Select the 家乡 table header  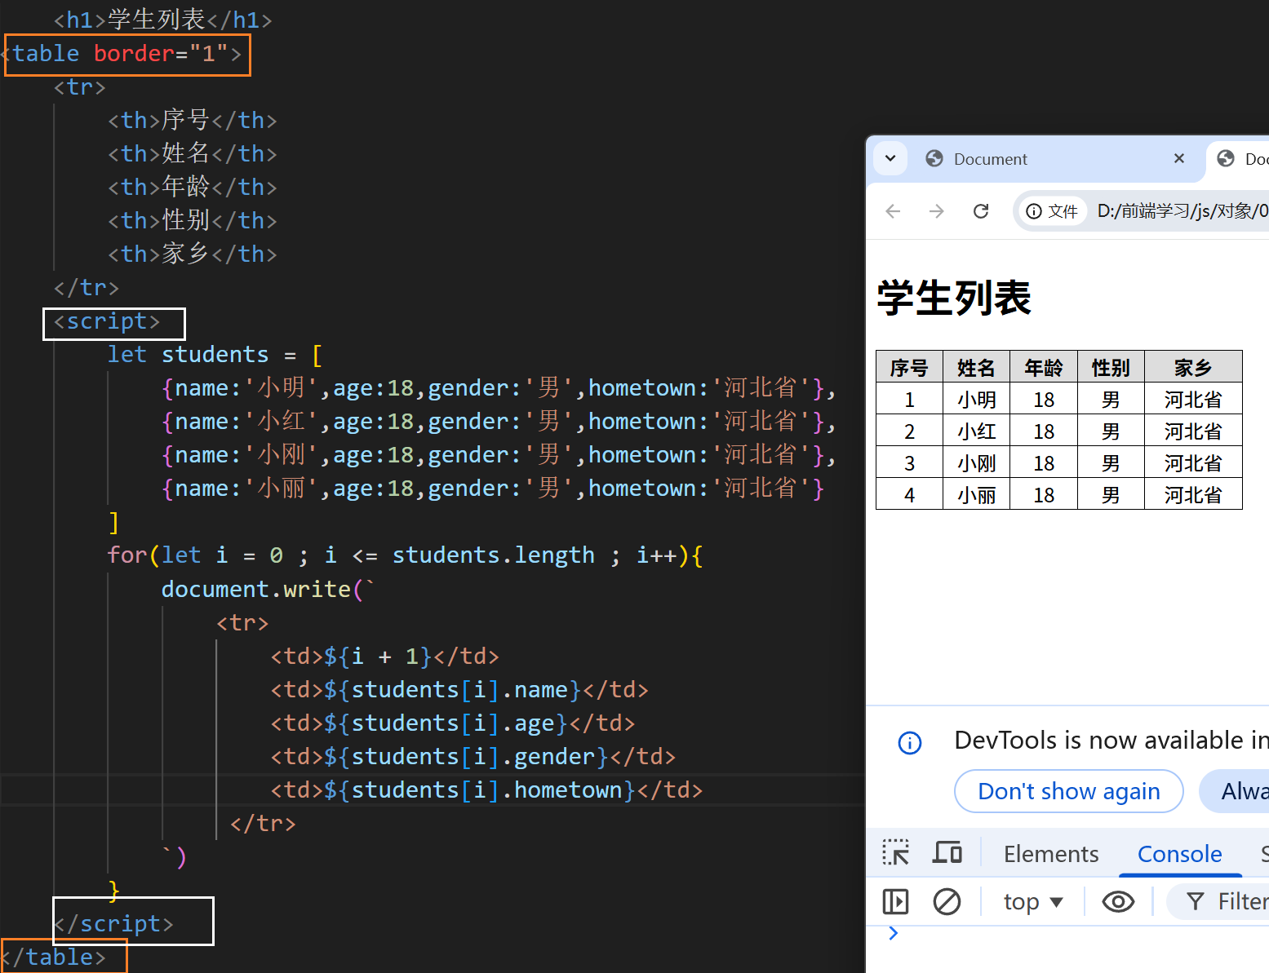1193,367
